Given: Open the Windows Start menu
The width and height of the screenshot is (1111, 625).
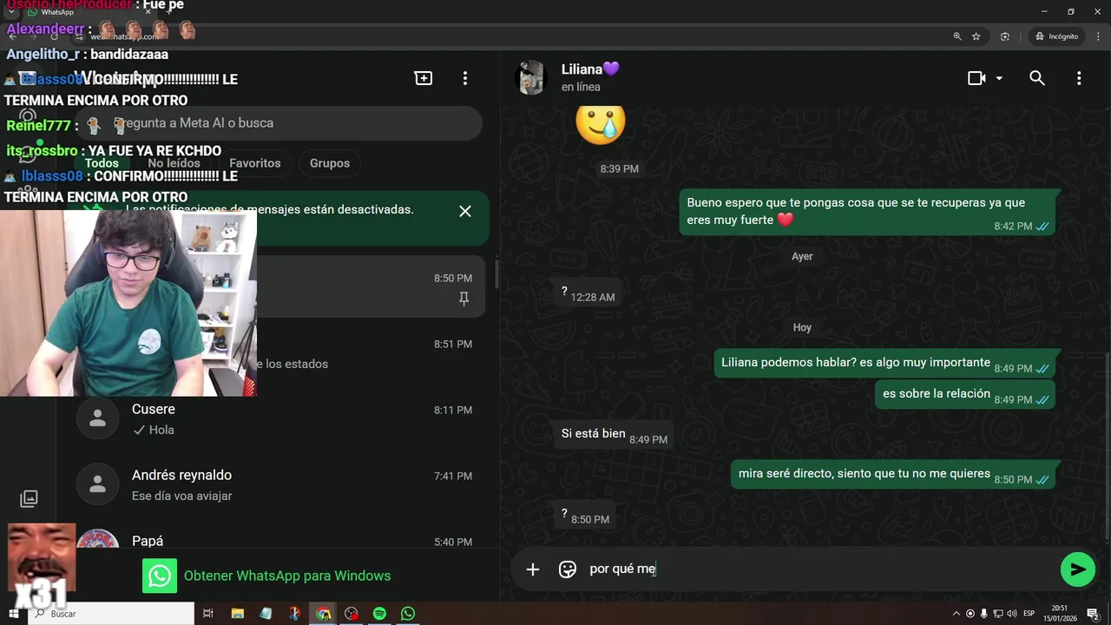Looking at the screenshot, I should 14,614.
